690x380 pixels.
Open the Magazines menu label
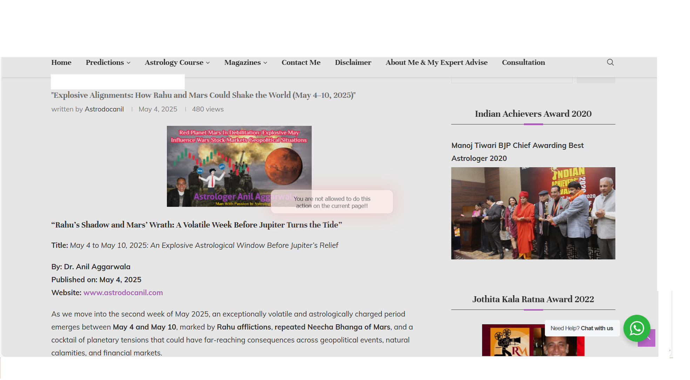coord(242,62)
